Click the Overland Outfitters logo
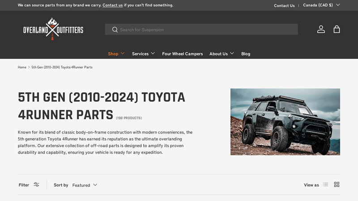Viewport: 358px width, 201px height. [x=53, y=29]
